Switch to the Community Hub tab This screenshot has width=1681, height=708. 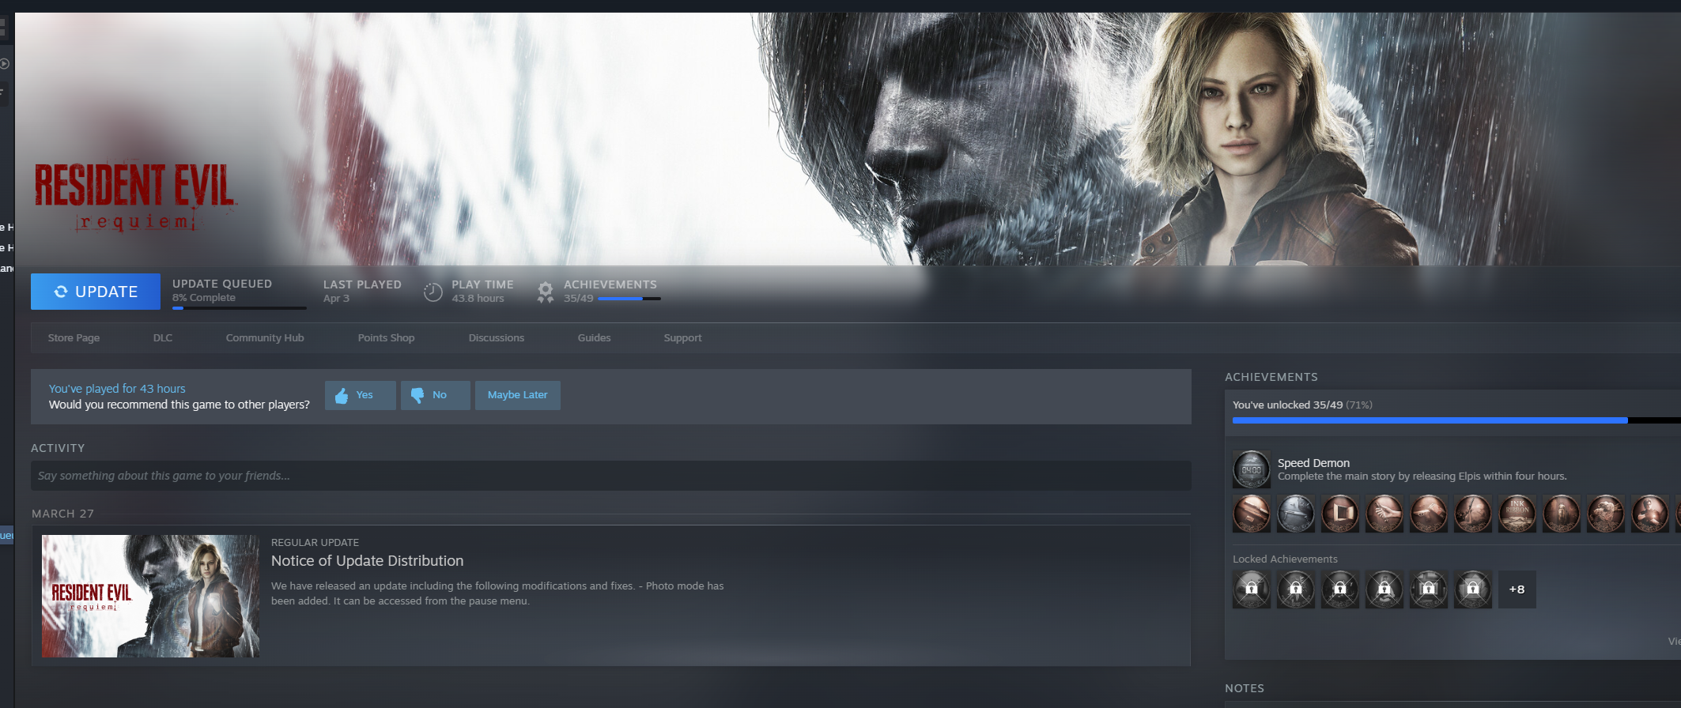pos(265,338)
